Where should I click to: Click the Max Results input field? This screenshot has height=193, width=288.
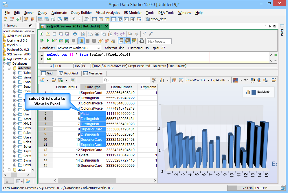(x=159, y=41)
